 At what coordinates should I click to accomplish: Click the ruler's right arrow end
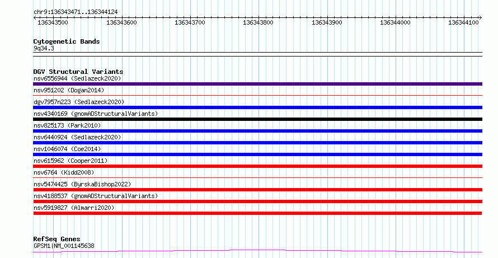tap(481, 18)
